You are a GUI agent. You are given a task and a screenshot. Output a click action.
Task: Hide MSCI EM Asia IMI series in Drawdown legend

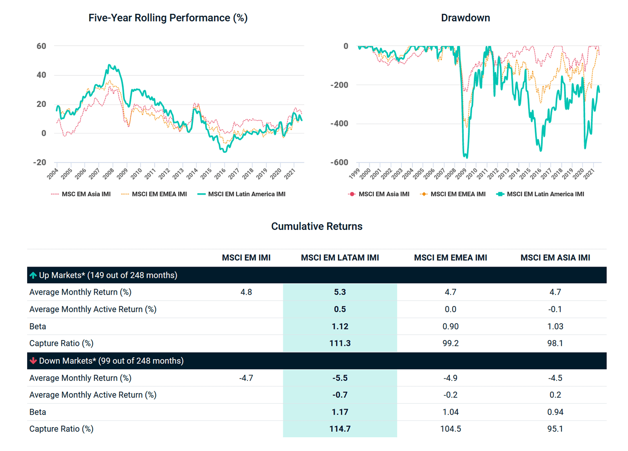(384, 194)
